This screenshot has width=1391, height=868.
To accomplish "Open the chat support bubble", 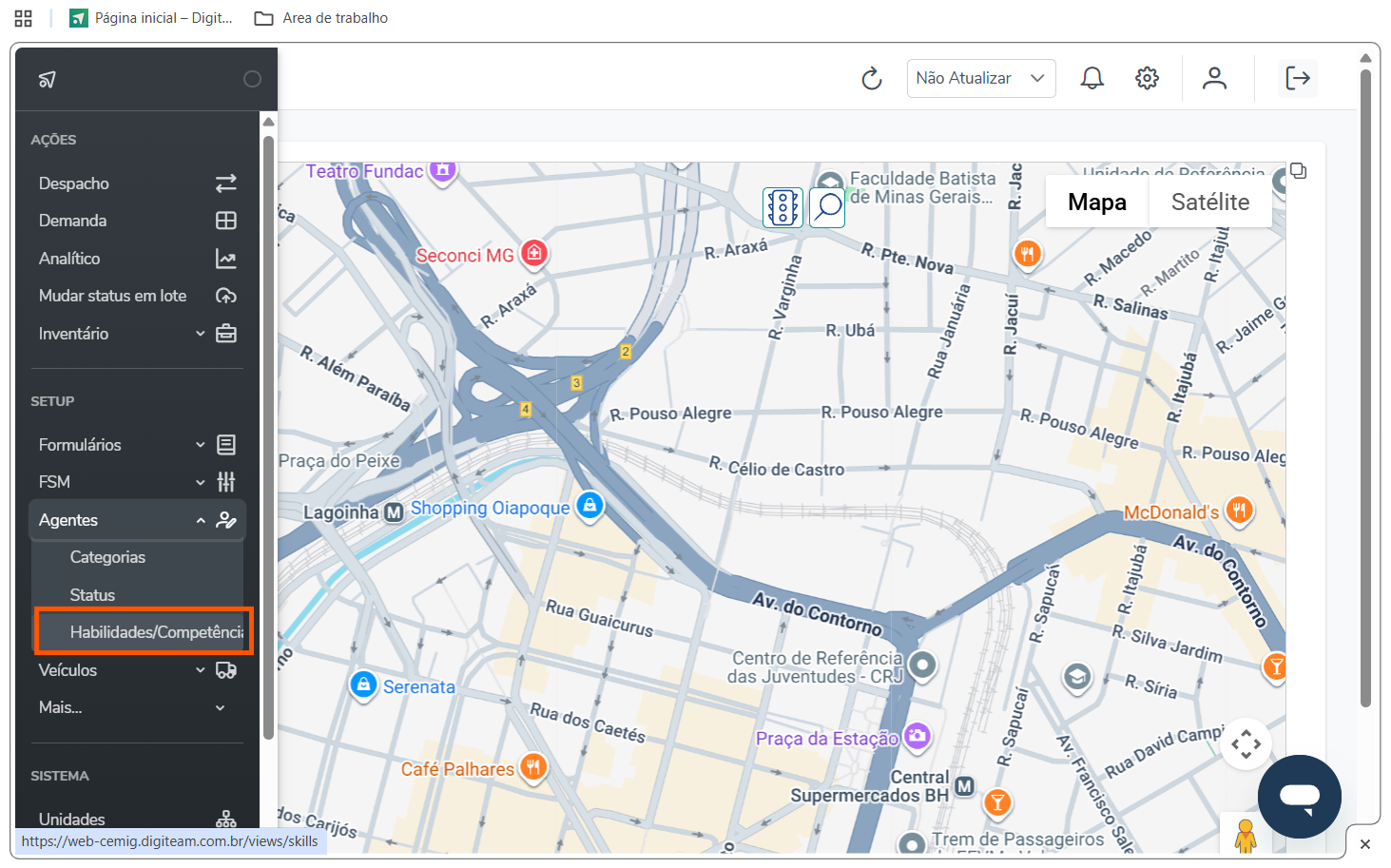I will tap(1299, 796).
